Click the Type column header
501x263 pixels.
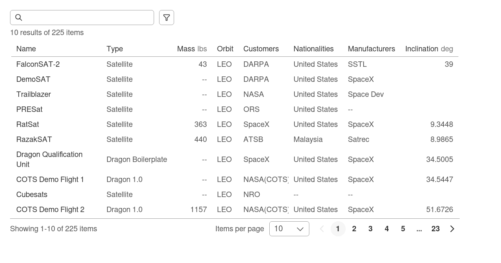[114, 49]
